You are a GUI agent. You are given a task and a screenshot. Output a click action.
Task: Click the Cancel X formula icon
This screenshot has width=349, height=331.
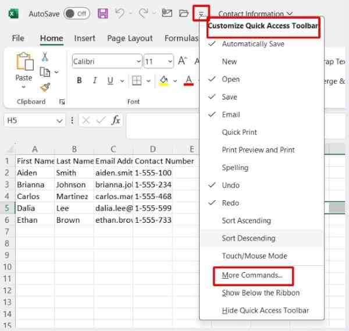[x=86, y=120]
